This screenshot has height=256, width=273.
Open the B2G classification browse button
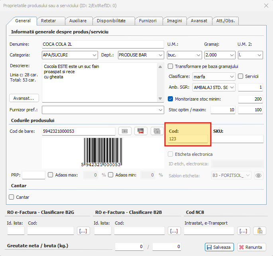[x=83, y=231]
